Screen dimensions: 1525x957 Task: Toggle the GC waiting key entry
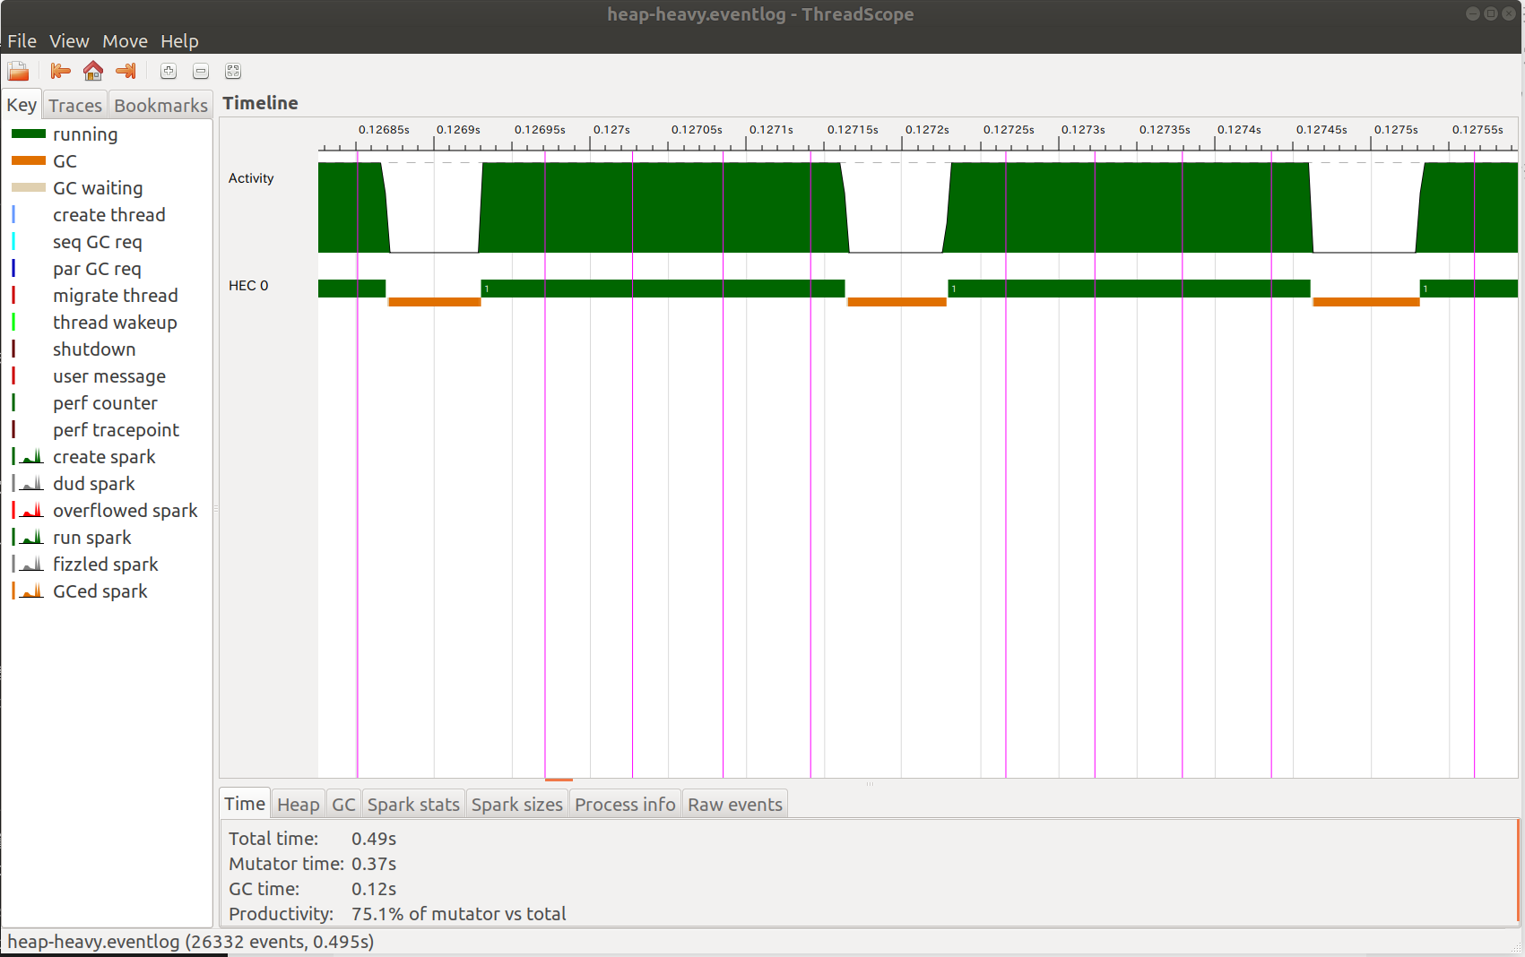coord(98,187)
